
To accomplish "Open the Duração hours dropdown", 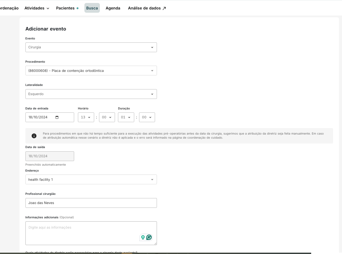I will 126,117.
